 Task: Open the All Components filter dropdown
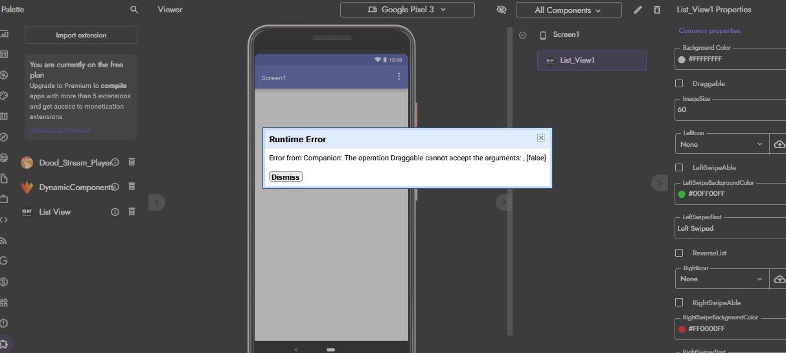pos(568,10)
